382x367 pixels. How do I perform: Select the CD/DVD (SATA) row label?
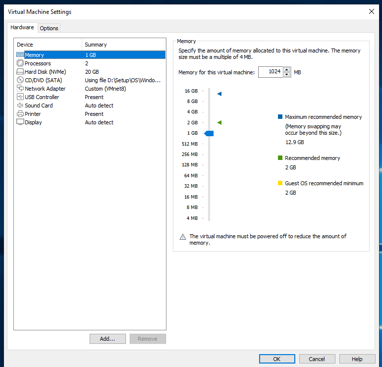tap(44, 80)
